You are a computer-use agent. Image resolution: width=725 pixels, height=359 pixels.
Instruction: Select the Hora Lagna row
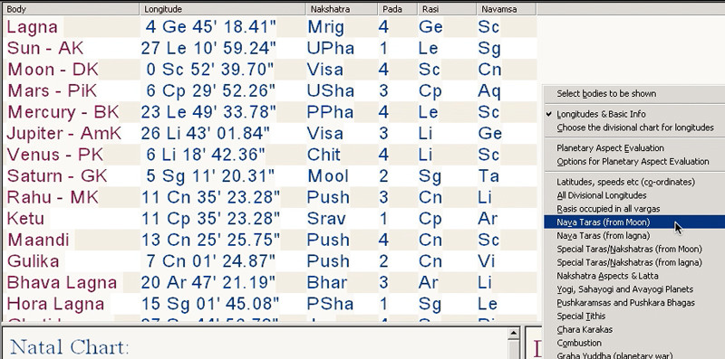coord(270,303)
